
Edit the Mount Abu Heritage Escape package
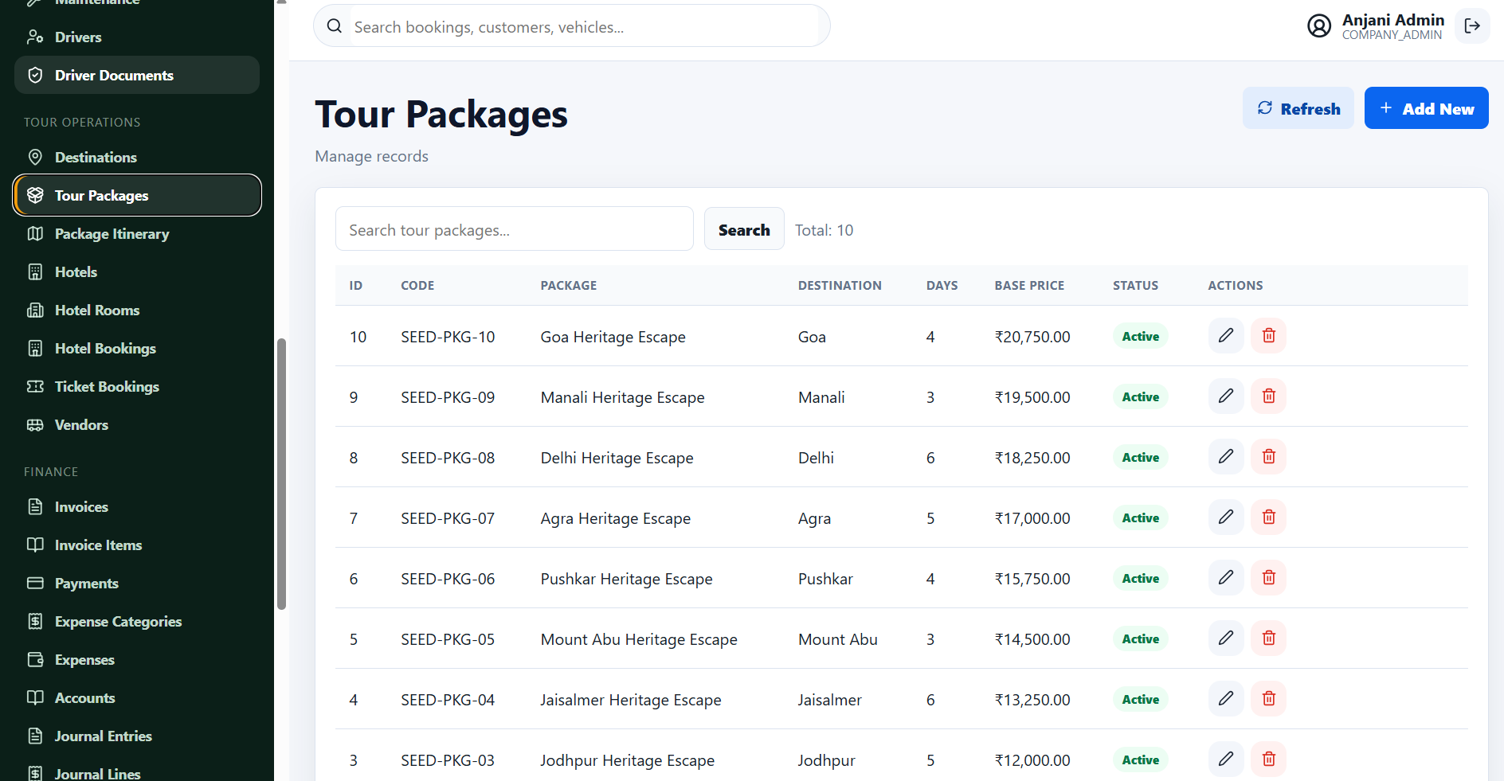click(x=1226, y=638)
